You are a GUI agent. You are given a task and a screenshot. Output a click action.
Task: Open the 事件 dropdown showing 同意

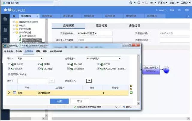[30, 58]
